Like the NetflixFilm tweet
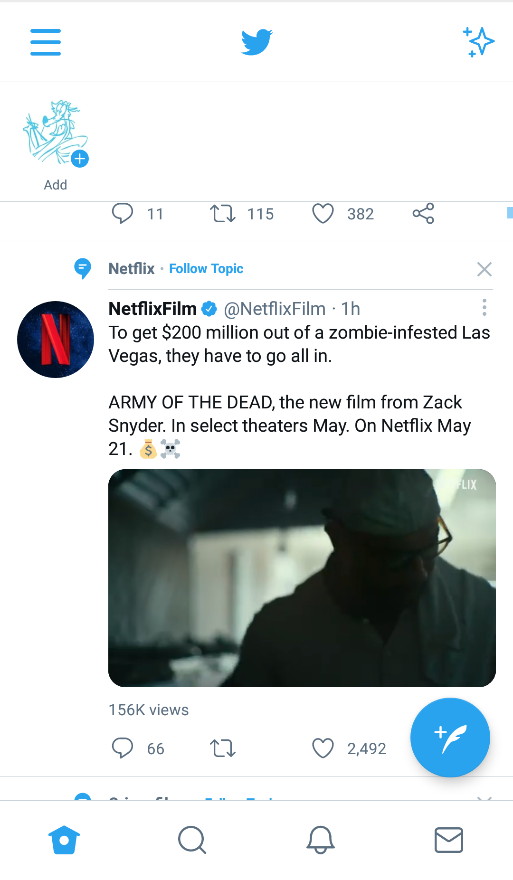Viewport: 513px width, 880px height. coord(323,748)
